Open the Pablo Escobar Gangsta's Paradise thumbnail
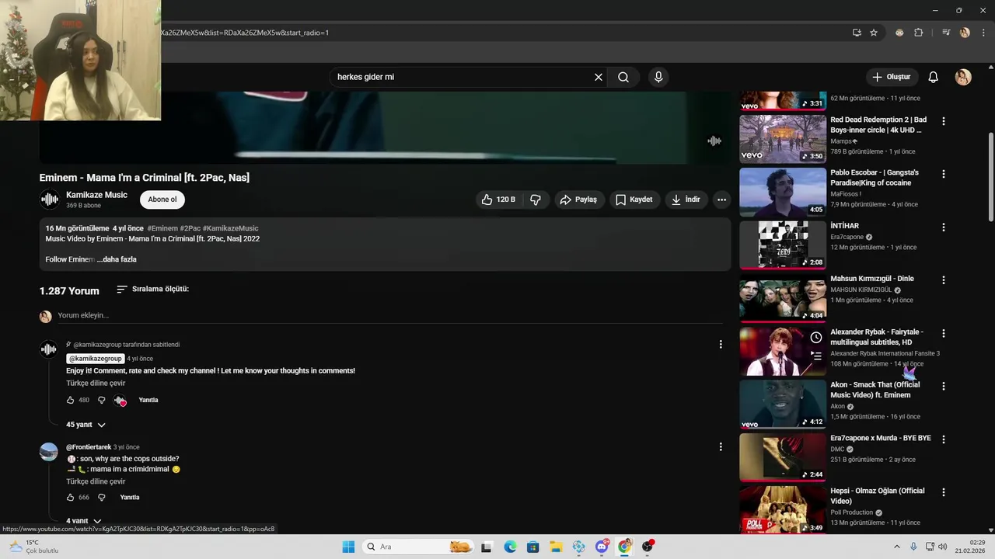The width and height of the screenshot is (995, 559). point(783,192)
